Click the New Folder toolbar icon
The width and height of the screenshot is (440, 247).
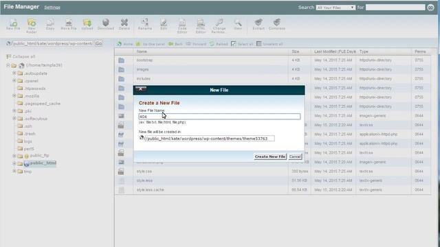click(32, 26)
